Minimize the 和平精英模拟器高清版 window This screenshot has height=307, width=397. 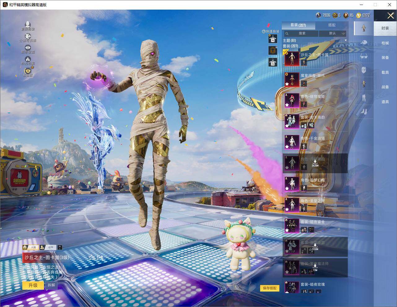point(362,5)
